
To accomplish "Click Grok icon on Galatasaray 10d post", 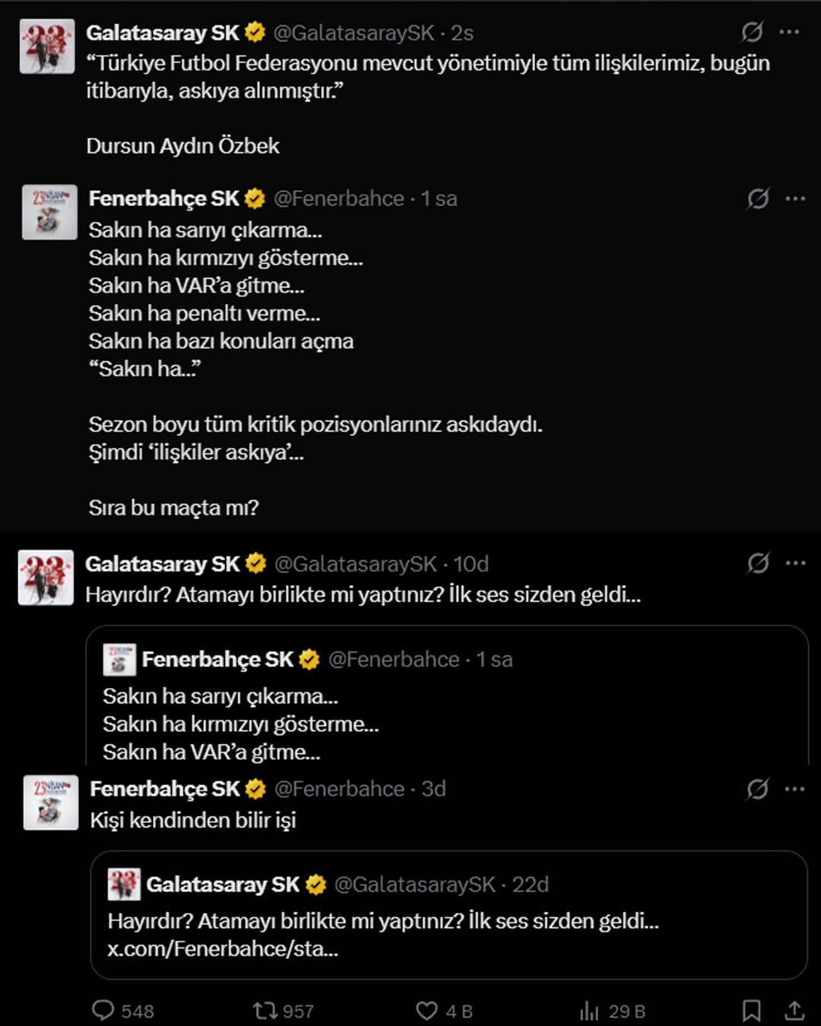I will click(x=757, y=563).
